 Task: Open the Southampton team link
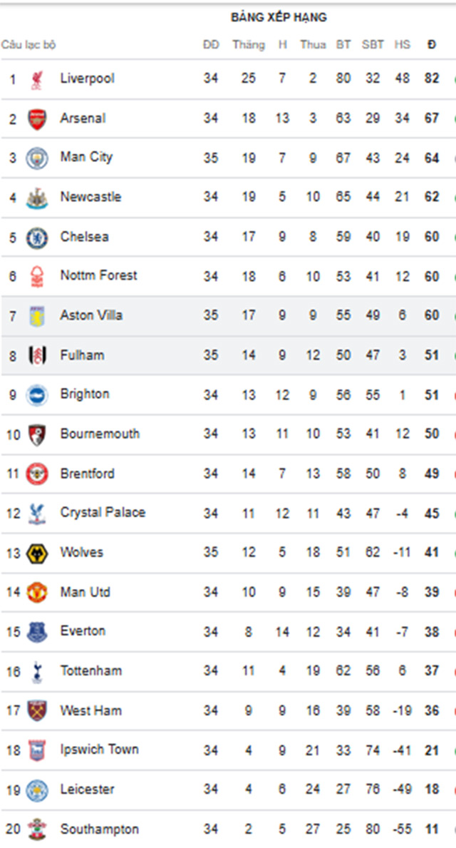(x=100, y=829)
